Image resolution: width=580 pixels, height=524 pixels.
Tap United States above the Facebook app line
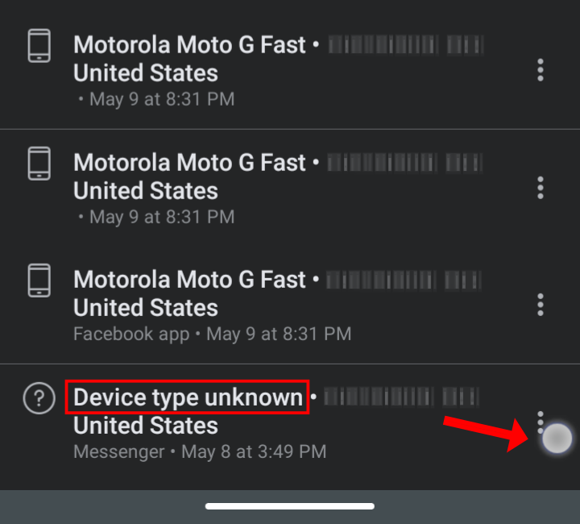coord(146,308)
